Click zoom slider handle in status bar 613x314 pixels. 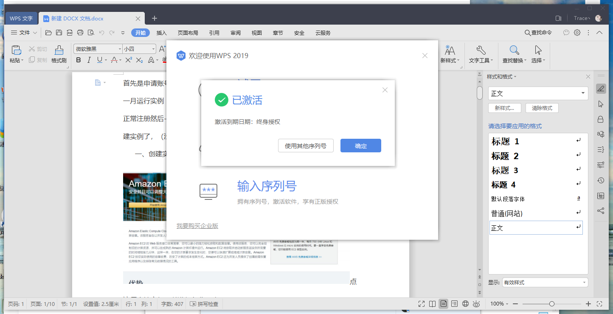pos(551,304)
